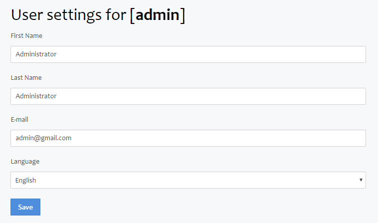Click the Language dropdown arrow
This screenshot has width=378, height=223.
(x=361, y=180)
